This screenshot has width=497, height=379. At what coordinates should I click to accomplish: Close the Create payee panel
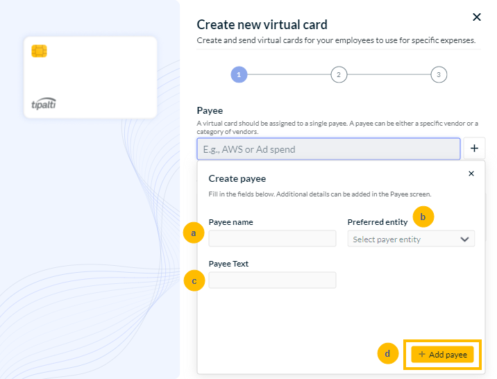(x=471, y=174)
